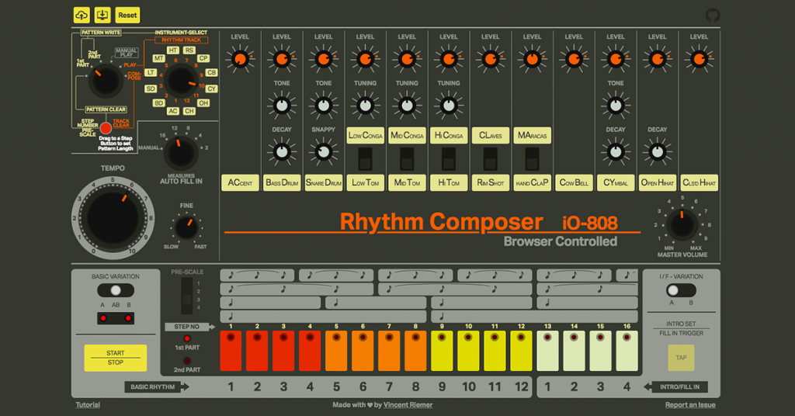The height and width of the screenshot is (416, 795).
Task: Toggle the yellow step button 9
Action: click(x=442, y=350)
